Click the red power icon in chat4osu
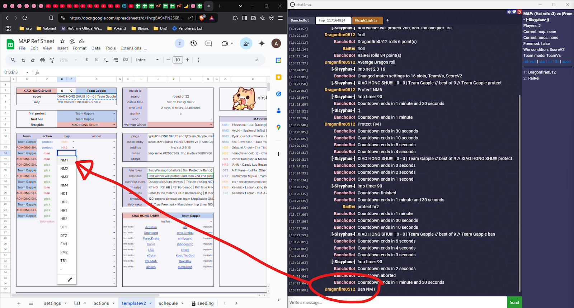Image resolution: width=574 pixels, height=308 pixels. [519, 12]
